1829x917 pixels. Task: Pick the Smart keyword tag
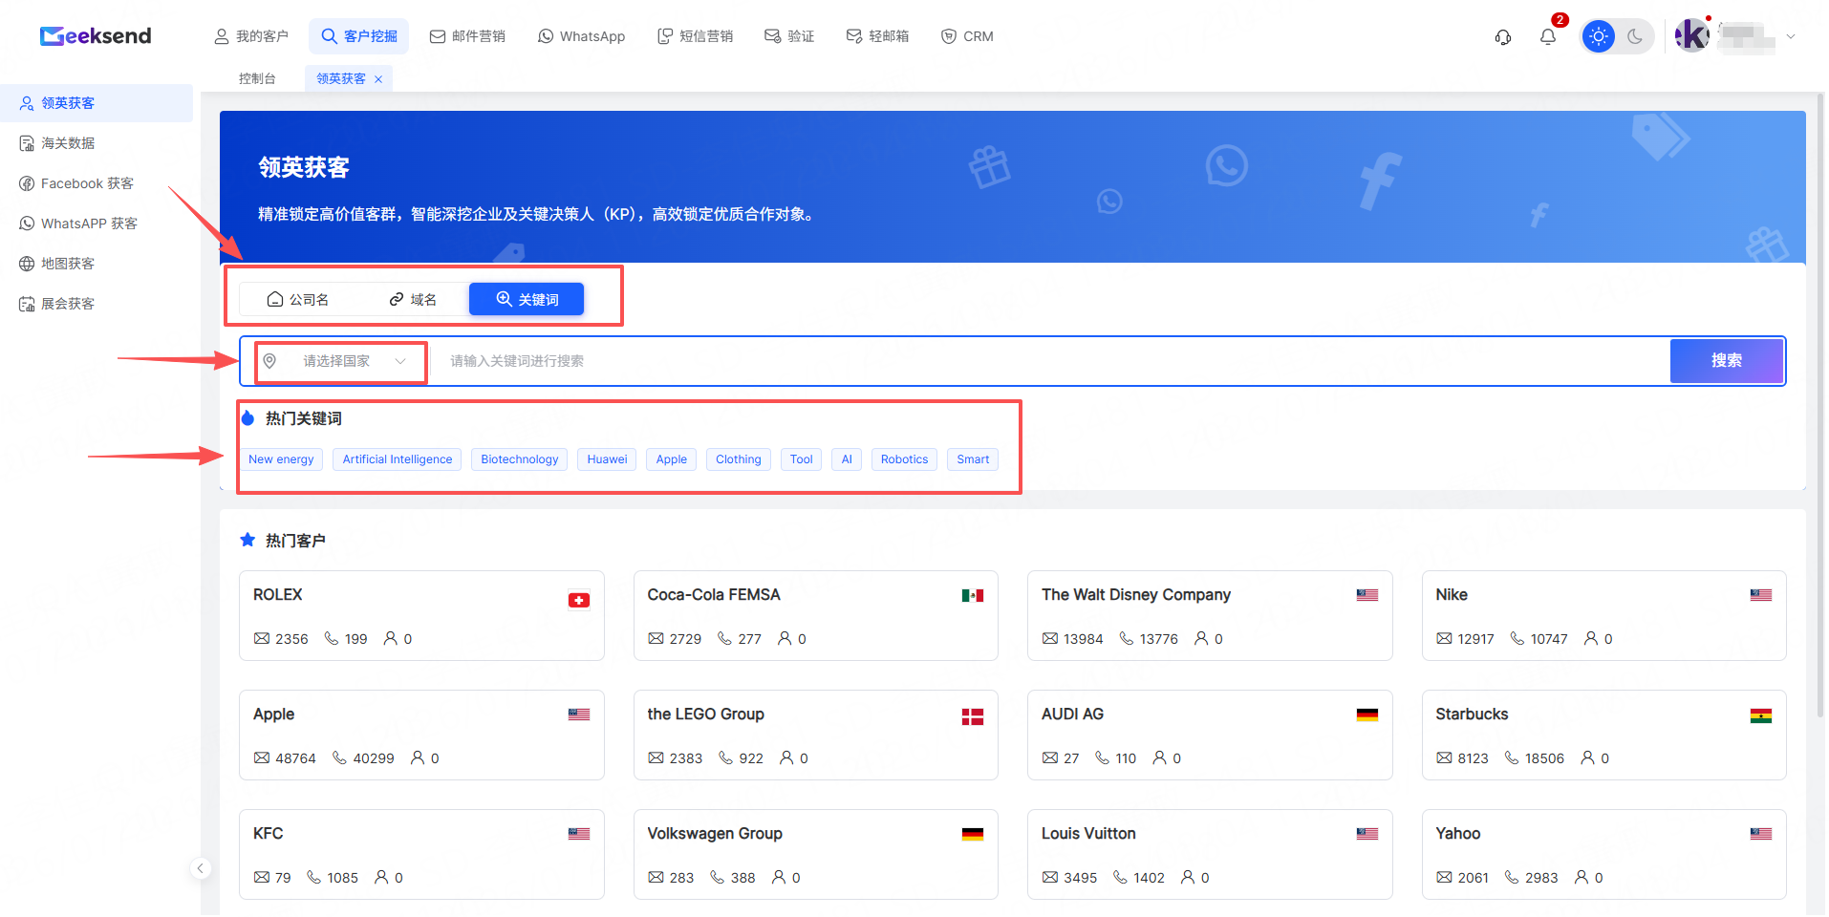click(x=973, y=459)
